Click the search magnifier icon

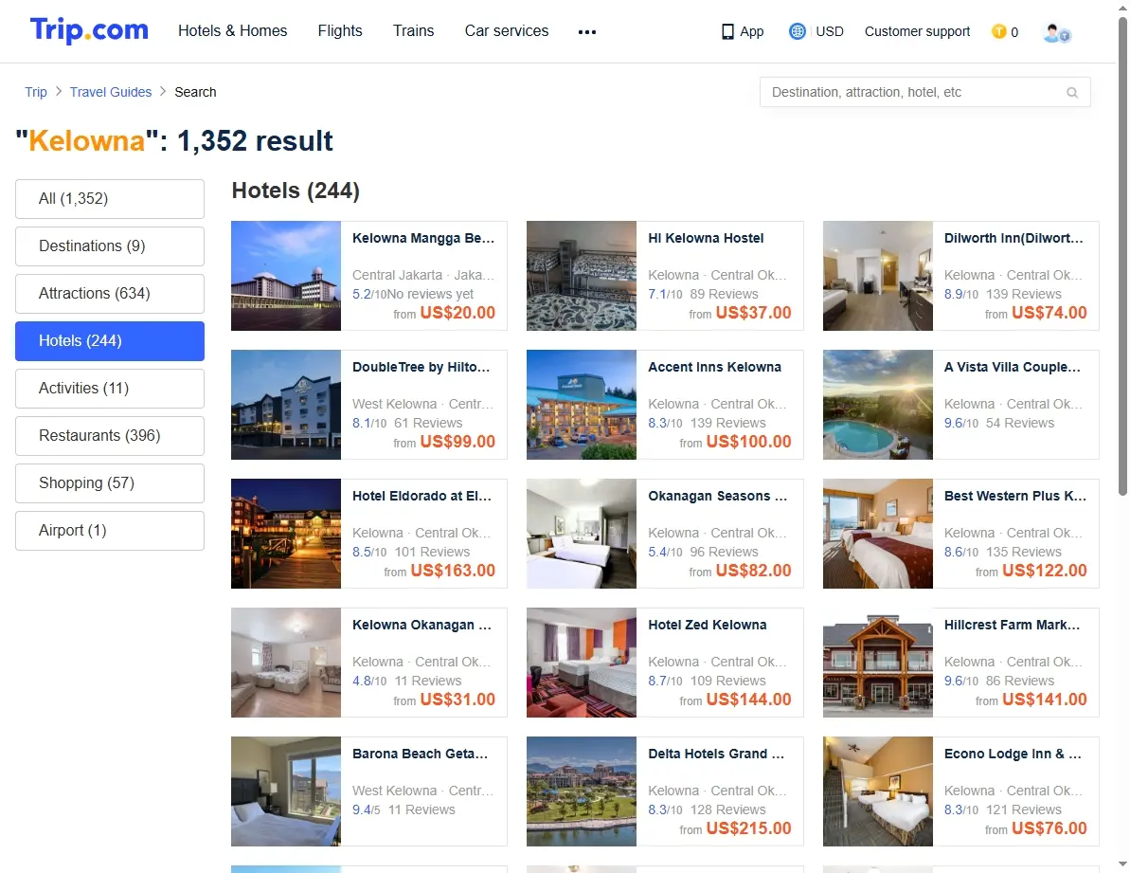(x=1072, y=92)
